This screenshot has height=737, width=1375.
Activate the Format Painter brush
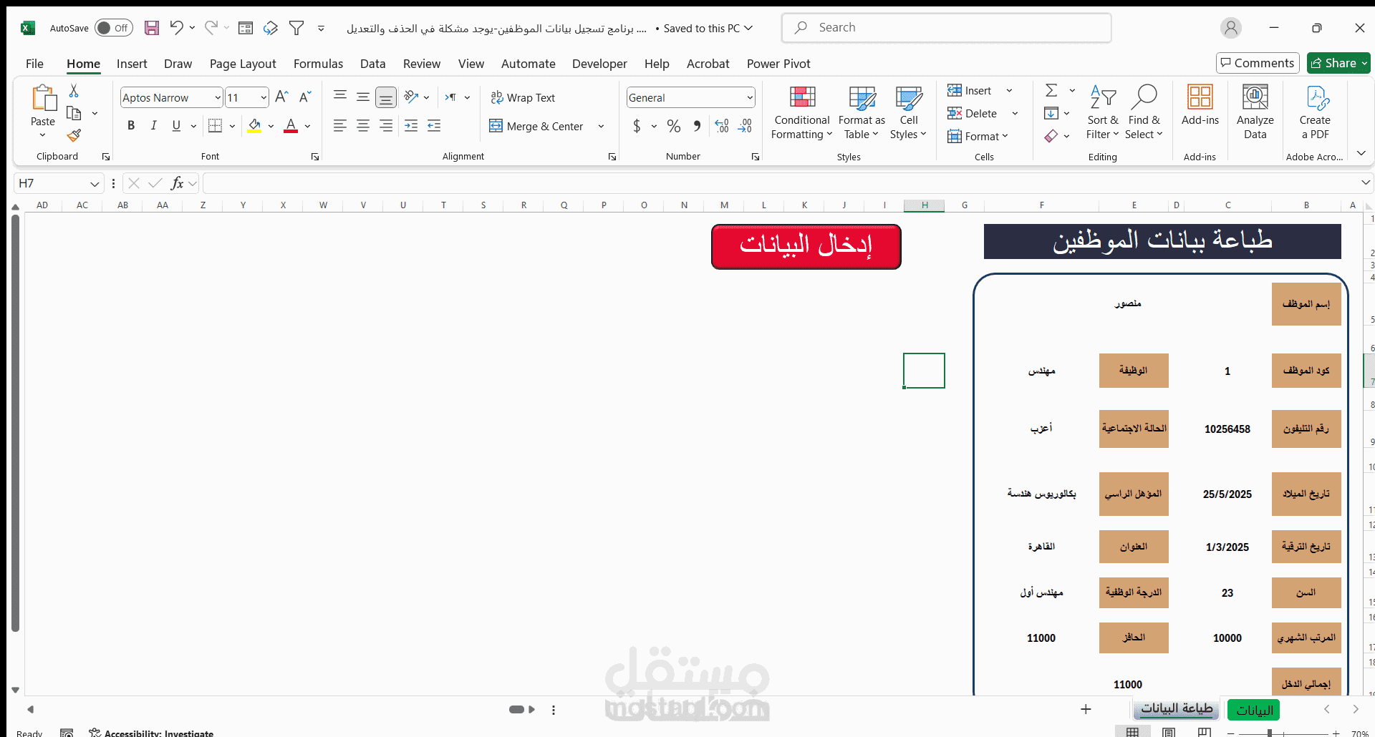point(74,135)
